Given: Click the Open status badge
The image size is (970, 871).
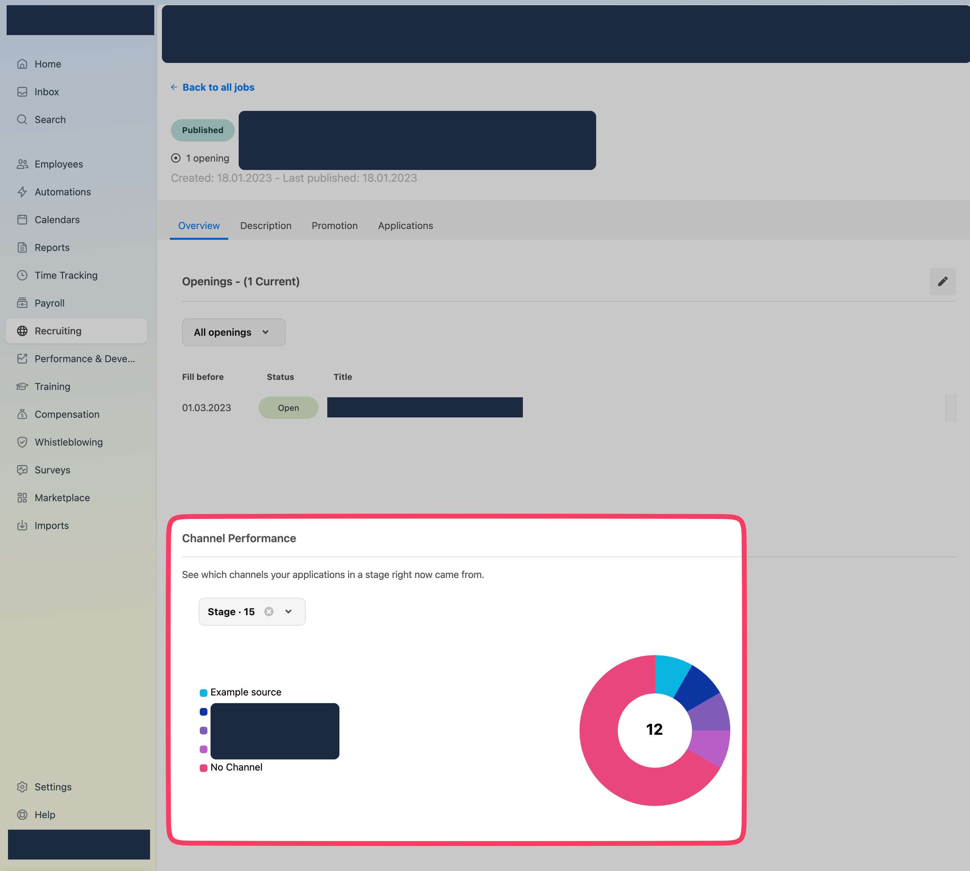Looking at the screenshot, I should (x=288, y=408).
